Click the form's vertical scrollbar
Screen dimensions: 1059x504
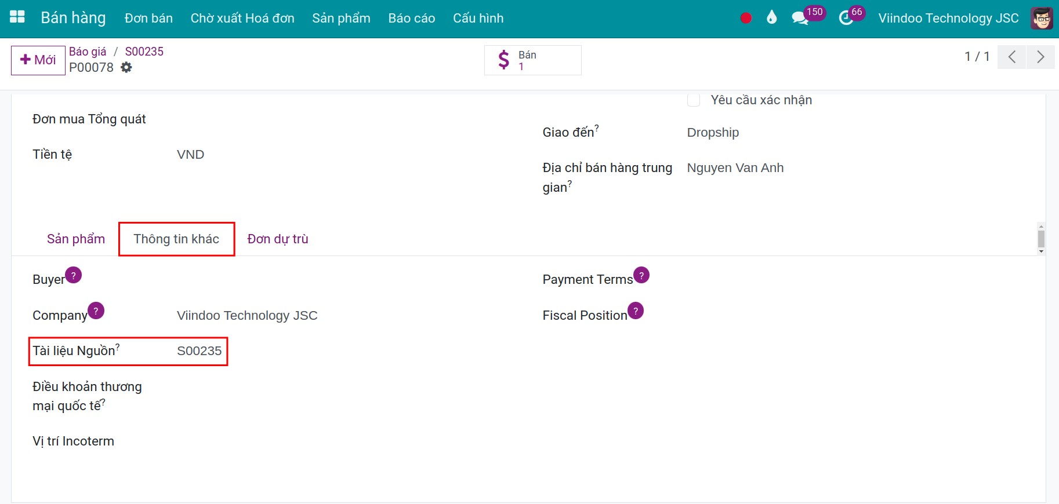click(x=1041, y=239)
